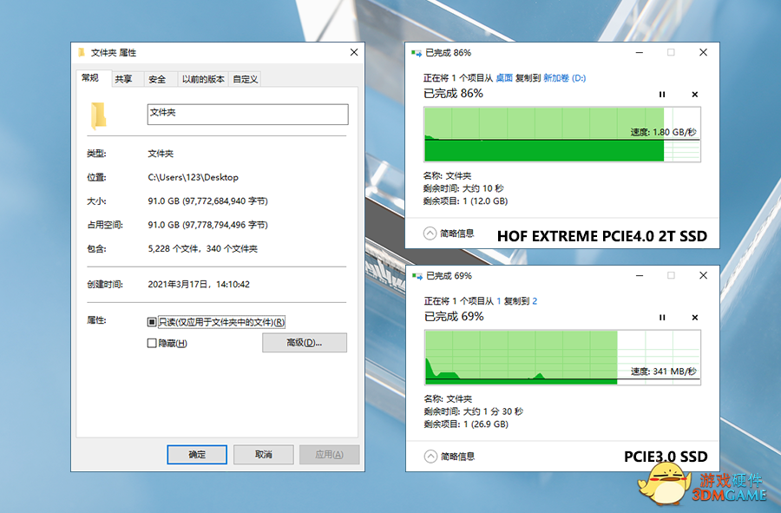Toggle the 只读 read-only checkbox

[152, 322]
